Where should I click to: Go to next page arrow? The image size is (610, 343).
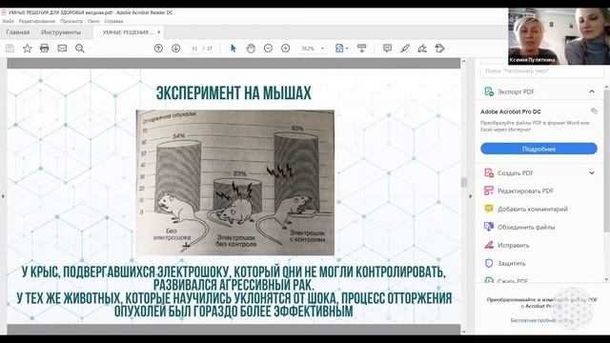(175, 49)
